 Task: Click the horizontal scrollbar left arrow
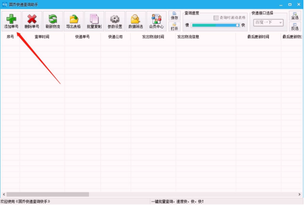(x=4, y=195)
